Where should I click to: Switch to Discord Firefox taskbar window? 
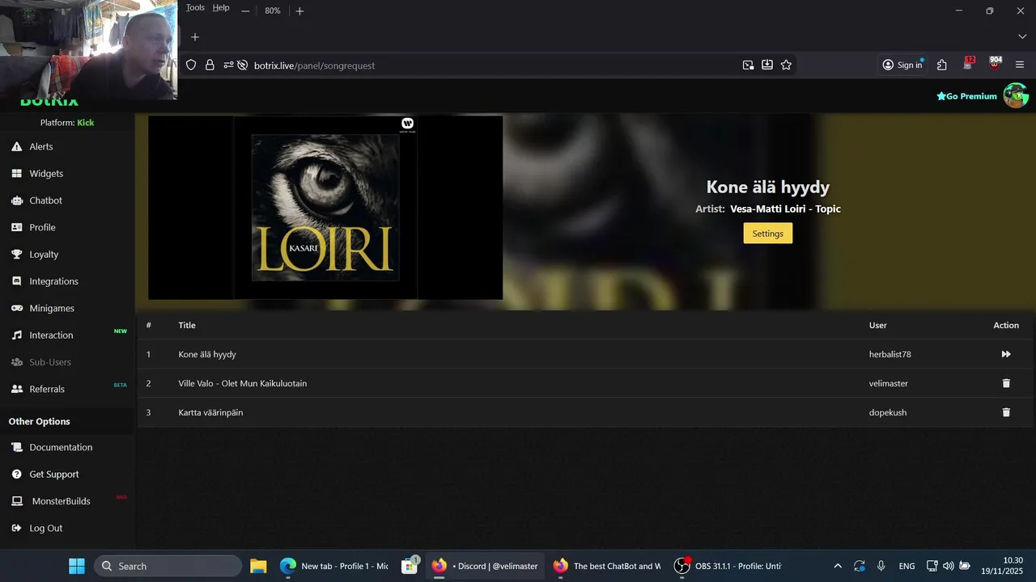484,566
